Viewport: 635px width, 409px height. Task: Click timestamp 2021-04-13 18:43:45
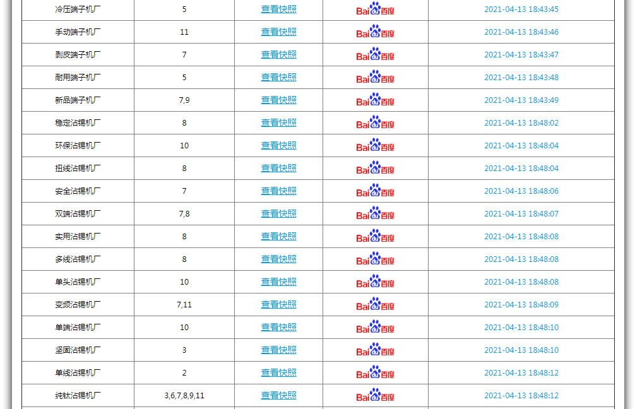521,9
